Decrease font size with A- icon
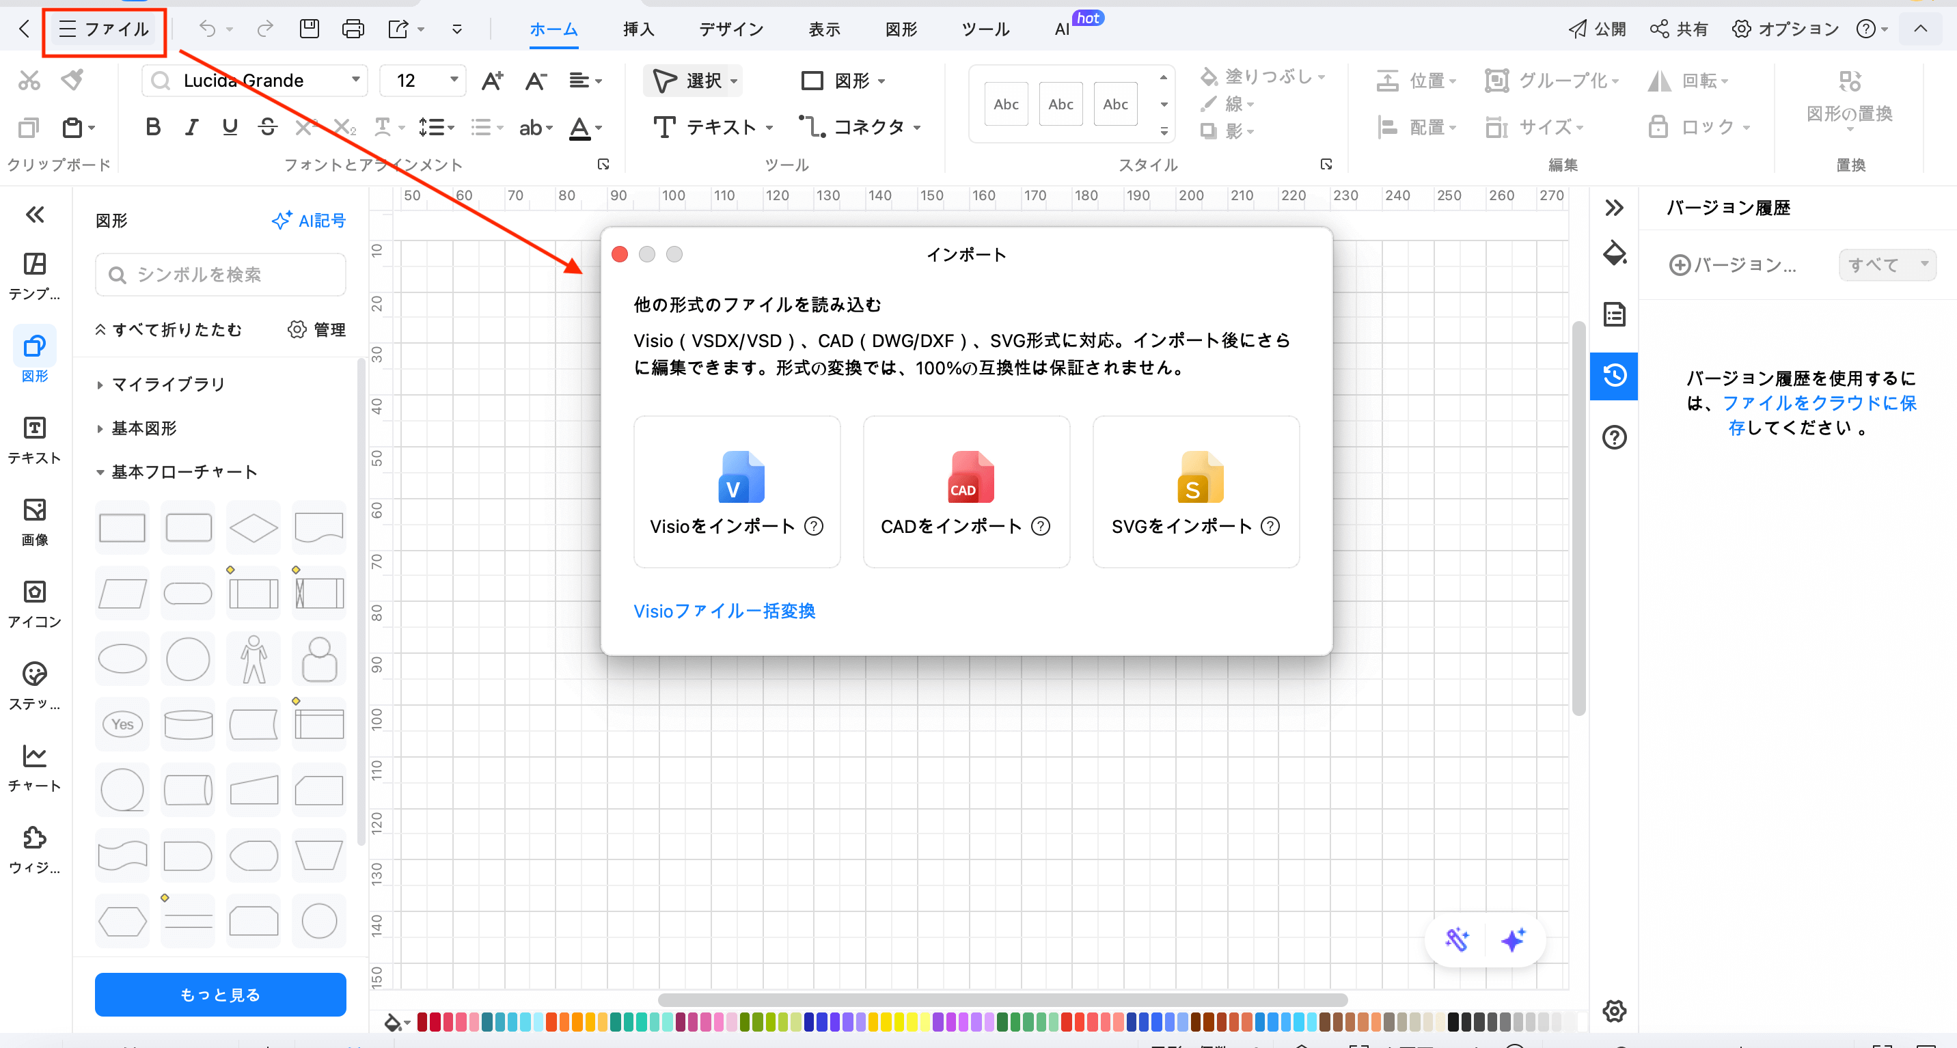This screenshot has height=1048, width=1957. click(x=536, y=80)
